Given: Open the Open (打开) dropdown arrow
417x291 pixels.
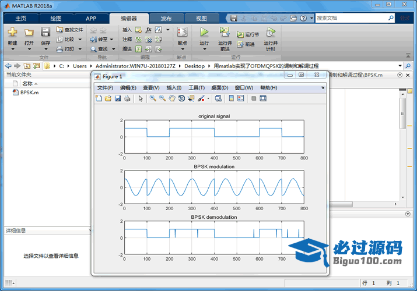Looking at the screenshot, I should pos(29,49).
